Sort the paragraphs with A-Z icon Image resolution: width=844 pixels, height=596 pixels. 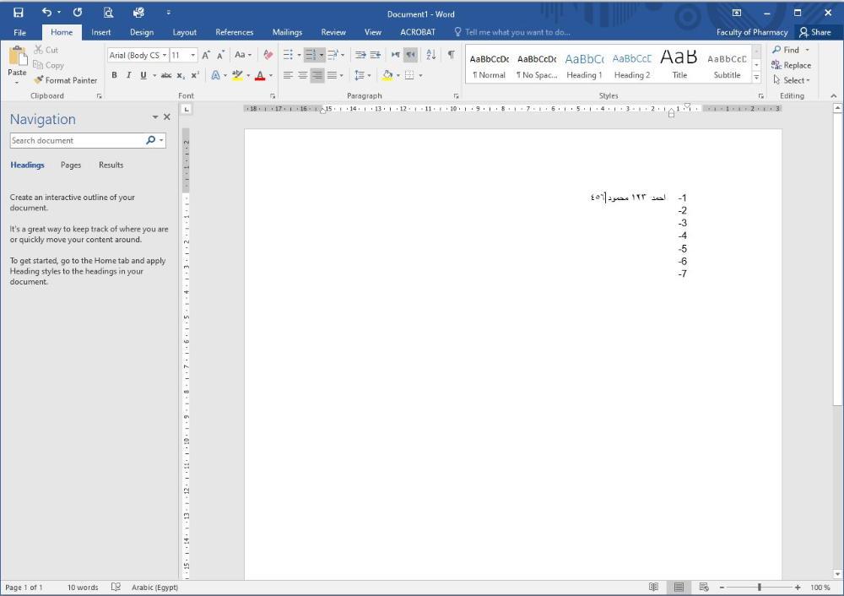430,55
